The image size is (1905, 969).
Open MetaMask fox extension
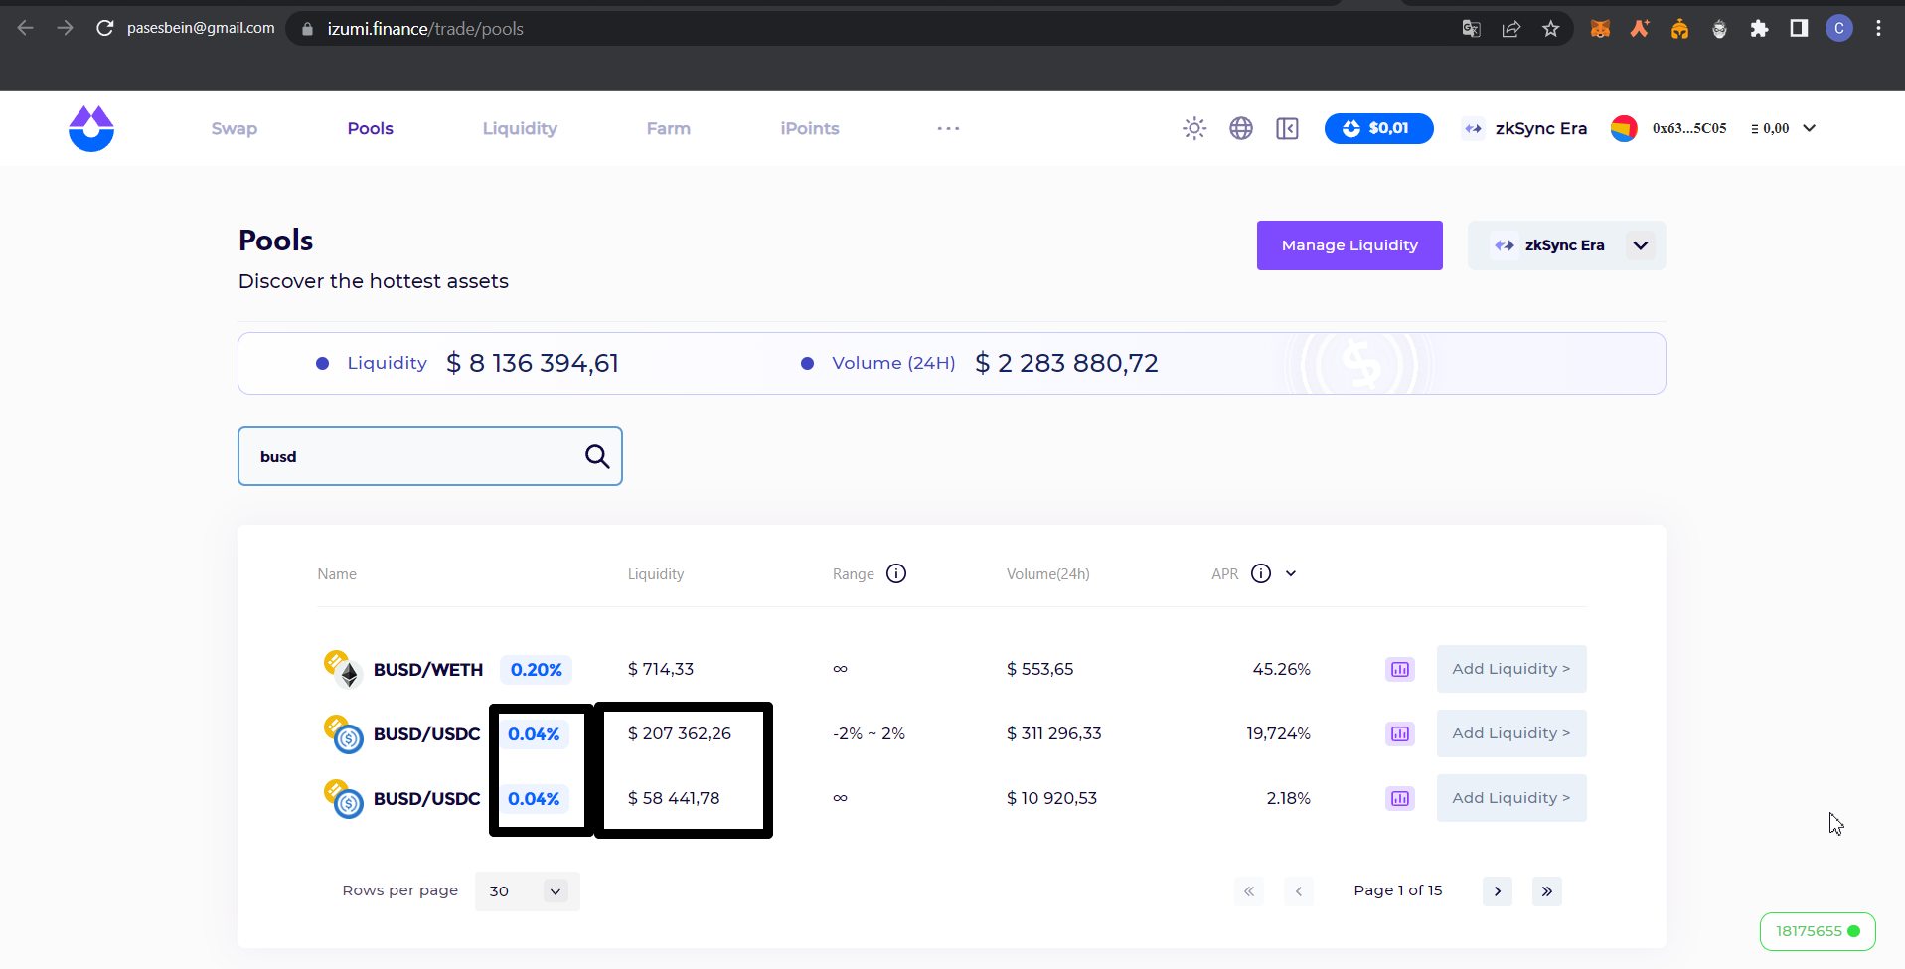1600,29
